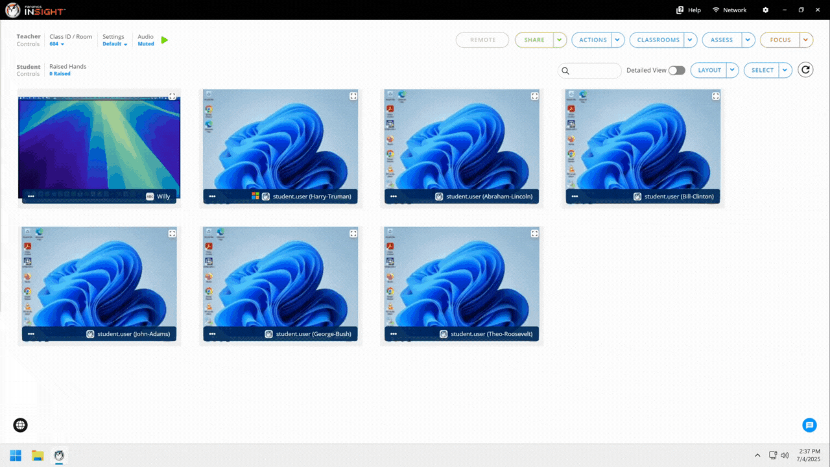The height and width of the screenshot is (467, 830).
Task: Expand the Select dropdown arrow
Action: (785, 70)
